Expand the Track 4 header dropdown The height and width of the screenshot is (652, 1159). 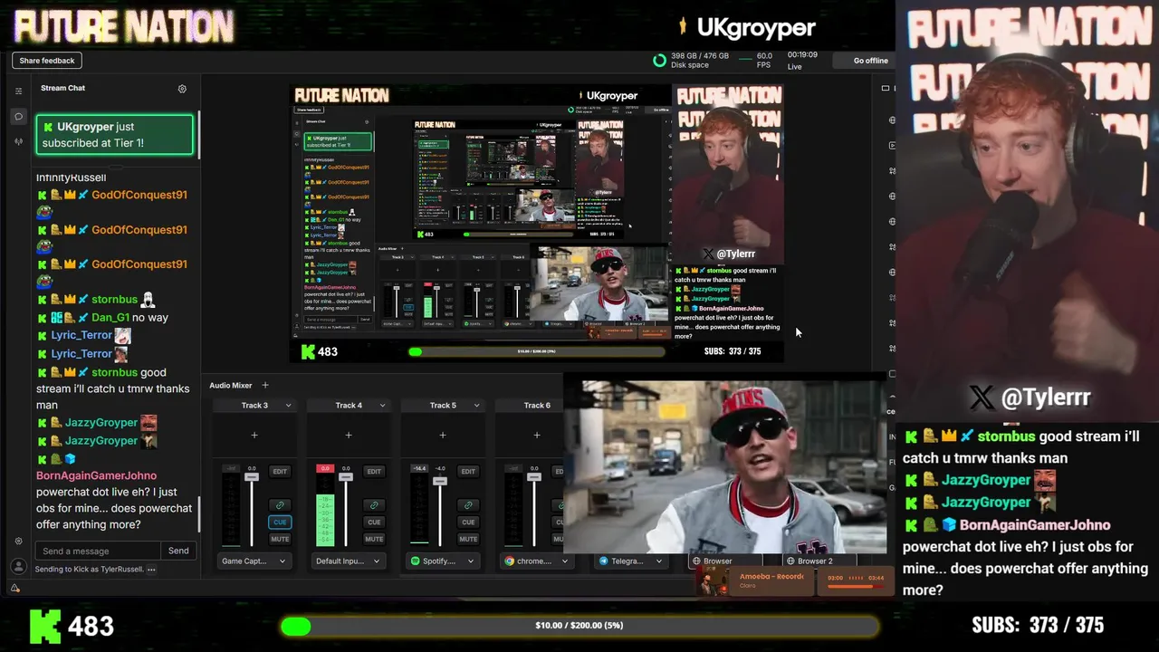pyautogui.click(x=382, y=406)
